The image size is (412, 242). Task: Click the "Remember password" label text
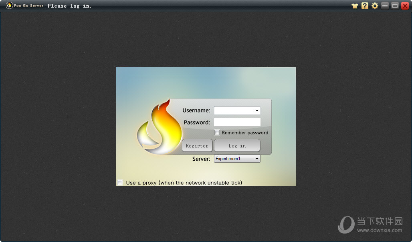click(x=245, y=133)
